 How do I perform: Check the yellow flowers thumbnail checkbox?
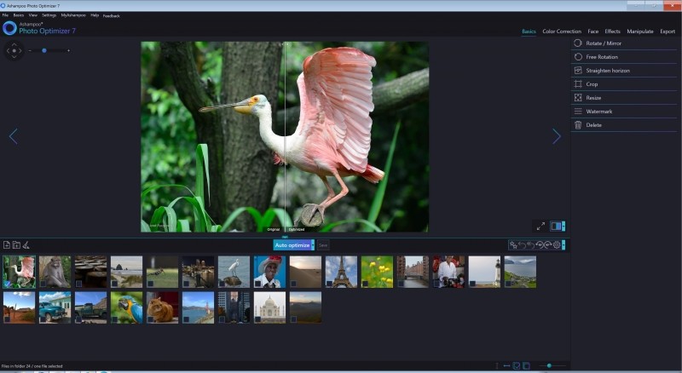365,284
